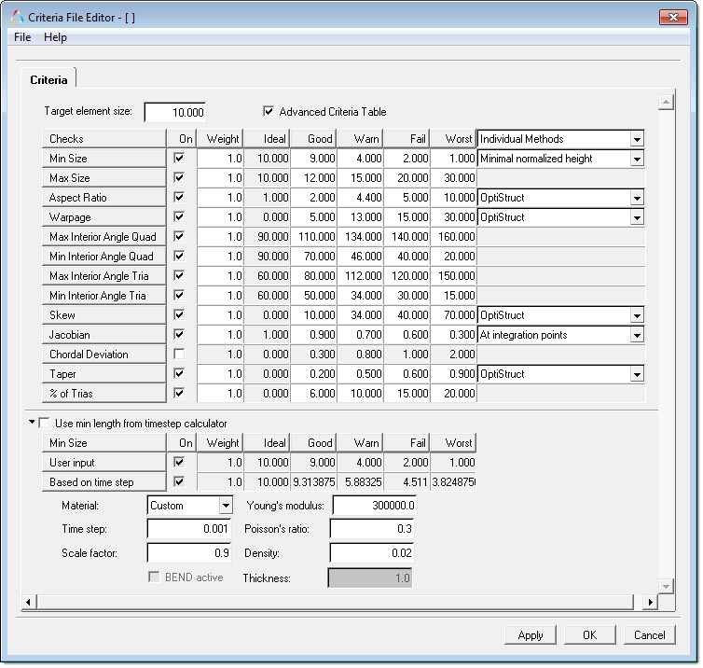The image size is (703, 668).
Task: Check Use min length from timestep calculator
Action: [44, 424]
